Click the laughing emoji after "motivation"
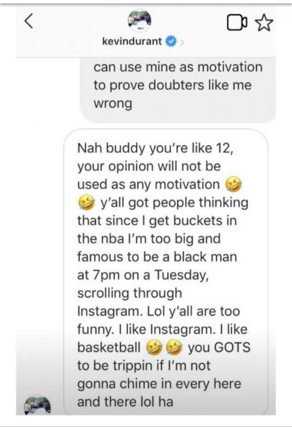Image resolution: width=292 pixels, height=427 pixels. [233, 184]
